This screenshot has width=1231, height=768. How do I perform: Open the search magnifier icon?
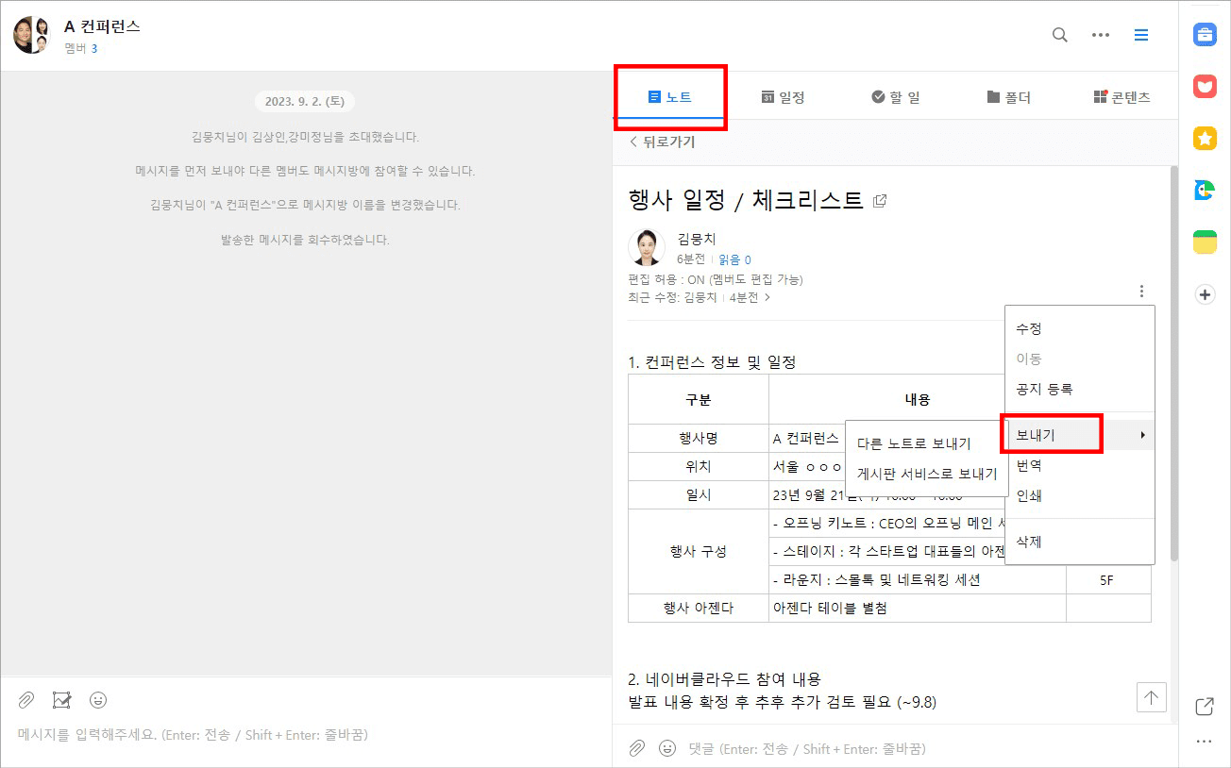coord(1059,34)
